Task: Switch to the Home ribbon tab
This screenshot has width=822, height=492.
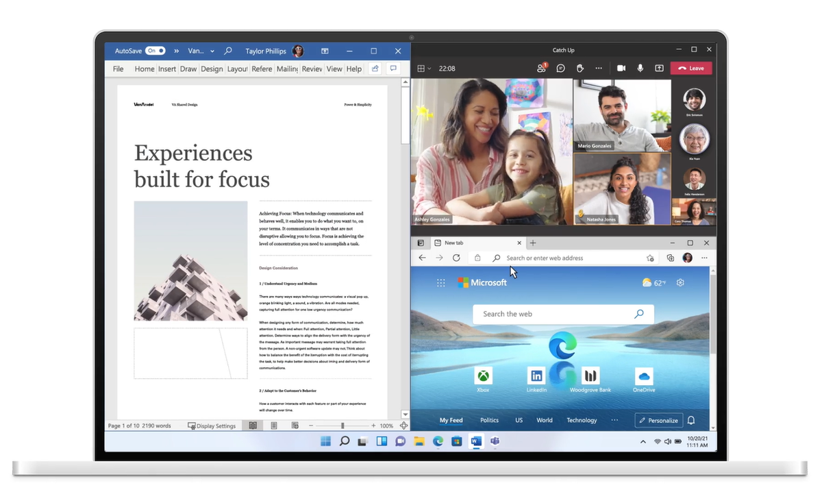Action: (x=145, y=69)
